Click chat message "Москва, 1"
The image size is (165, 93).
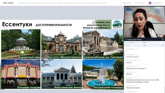[129, 74]
